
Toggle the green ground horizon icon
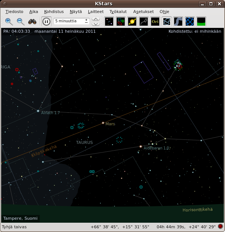click(201, 22)
